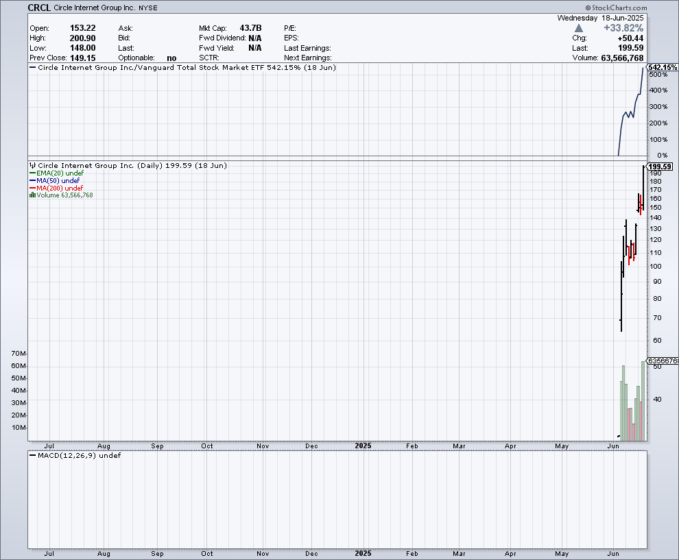Click the Open value 153.22
Viewport: 679px width, 560px height.
coord(83,28)
